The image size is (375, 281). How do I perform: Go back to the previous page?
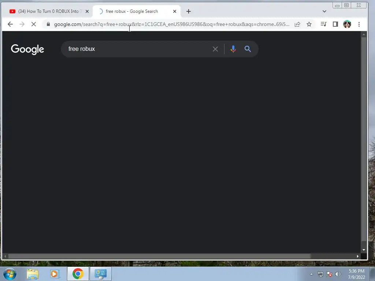(10, 24)
